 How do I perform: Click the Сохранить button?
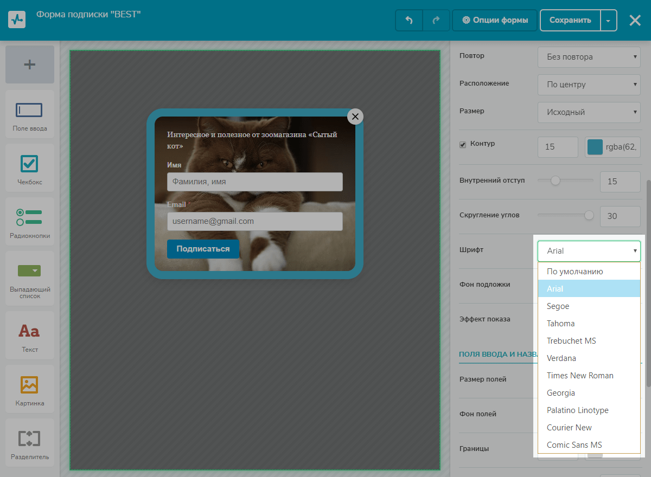point(570,20)
